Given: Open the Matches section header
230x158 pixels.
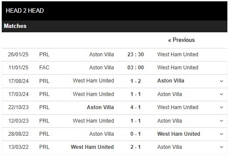Looking at the screenshot, I should tap(114, 26).
